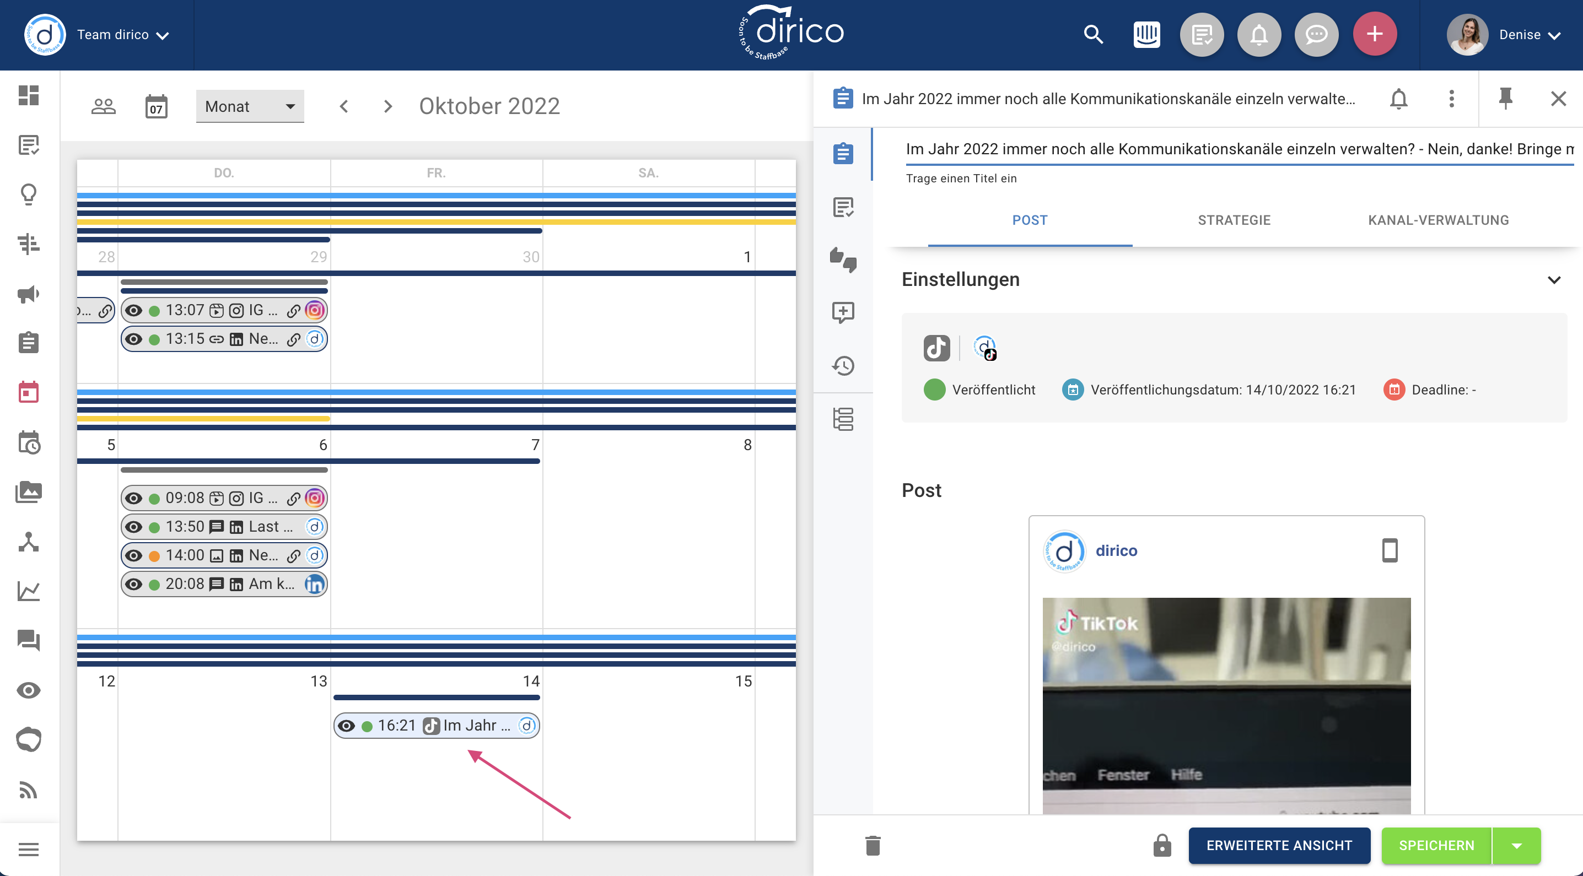Toggle eye on 14:00 Ne... post
The image size is (1583, 876).
[134, 556]
